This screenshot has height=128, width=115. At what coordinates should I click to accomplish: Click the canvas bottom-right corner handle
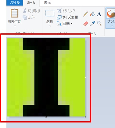pos(86,117)
